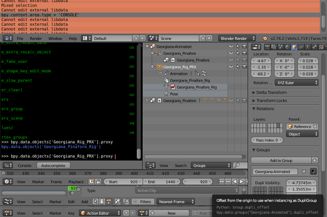327x217 pixels.
Task: Click the Pass Index slider field
Action: pyautogui.click(x=267, y=140)
